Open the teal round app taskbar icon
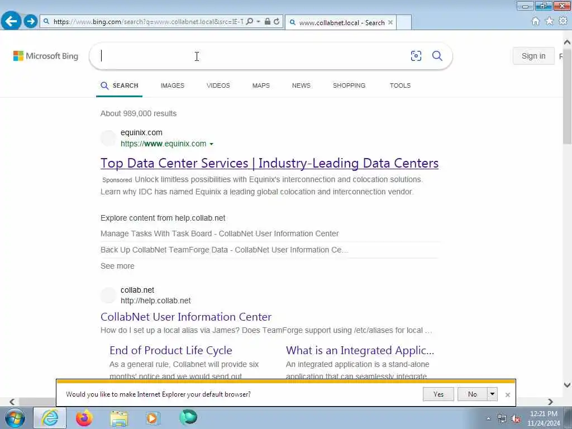The image size is (572, 429). (x=188, y=417)
